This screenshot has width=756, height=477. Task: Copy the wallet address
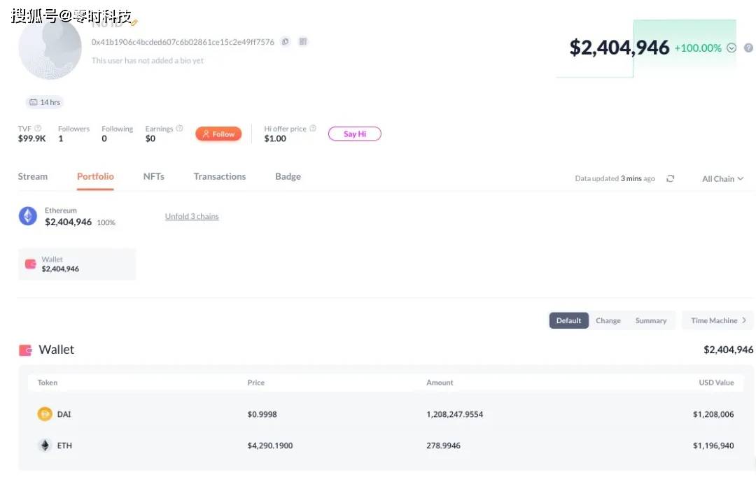(x=285, y=42)
